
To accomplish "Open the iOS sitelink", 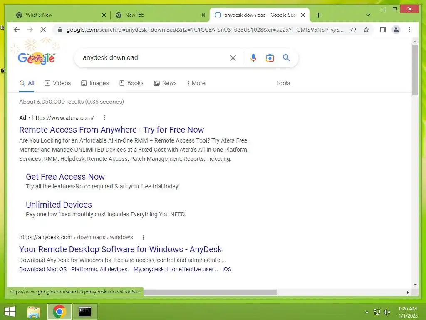I will [227, 269].
